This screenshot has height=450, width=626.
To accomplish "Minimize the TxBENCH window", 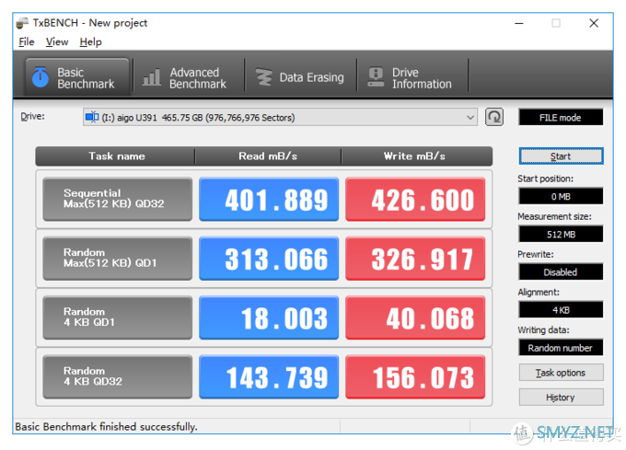I will [519, 24].
